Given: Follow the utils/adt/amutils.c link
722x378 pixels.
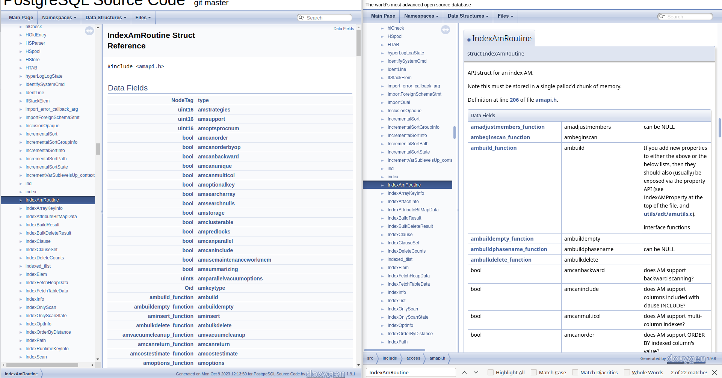Looking at the screenshot, I should click(668, 214).
